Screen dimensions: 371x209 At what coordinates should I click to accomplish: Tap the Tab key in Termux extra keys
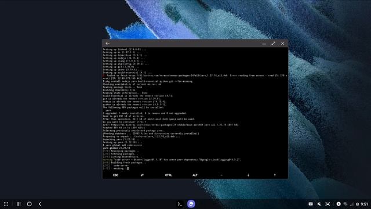(142, 175)
